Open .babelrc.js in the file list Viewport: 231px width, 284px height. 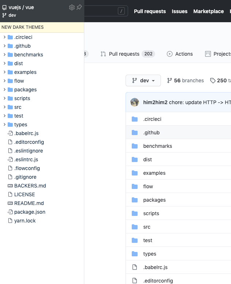point(155,267)
